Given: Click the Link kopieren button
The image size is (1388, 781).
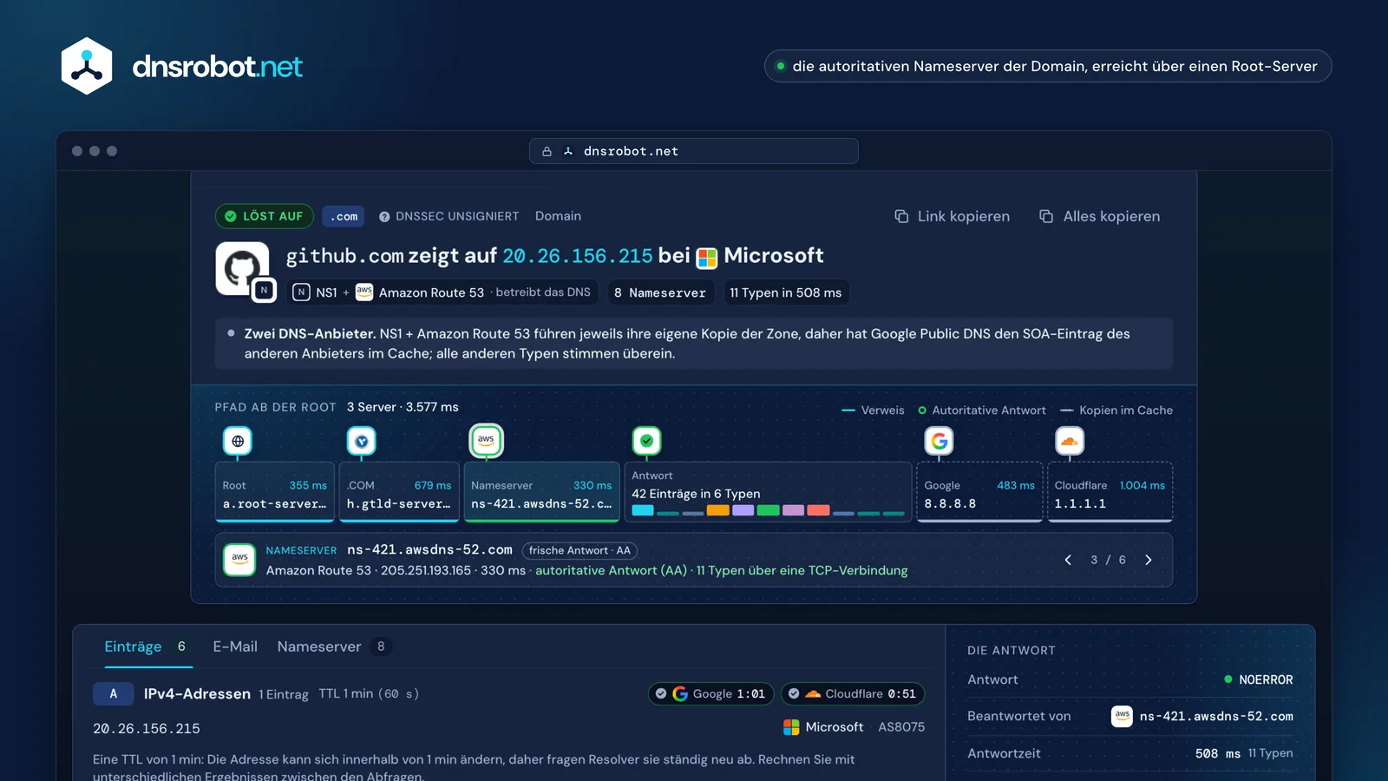Looking at the screenshot, I should (x=952, y=216).
